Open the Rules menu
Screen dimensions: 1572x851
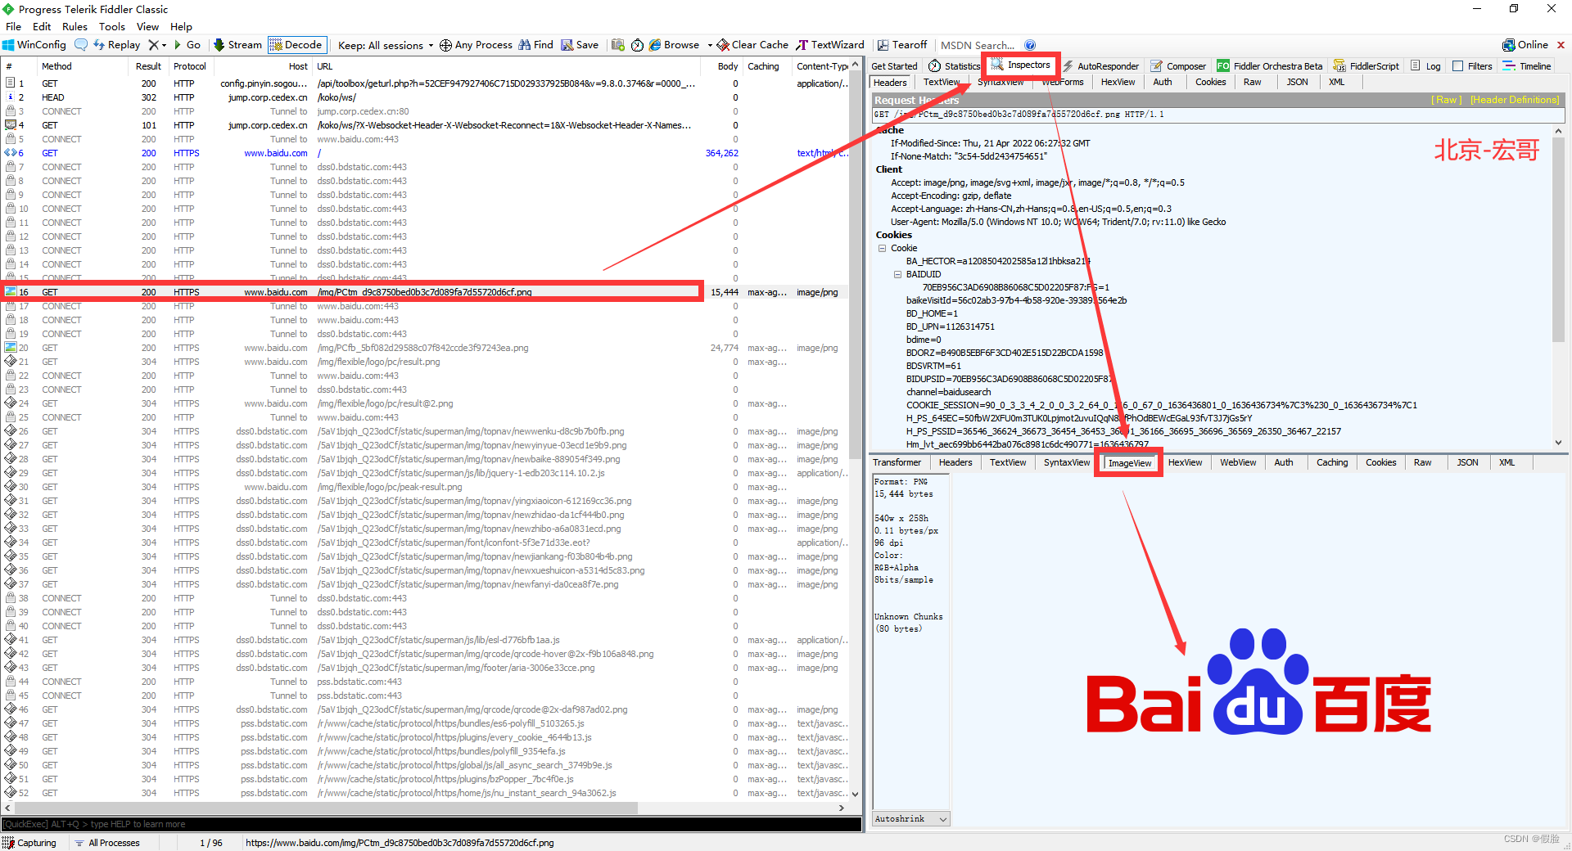(75, 26)
